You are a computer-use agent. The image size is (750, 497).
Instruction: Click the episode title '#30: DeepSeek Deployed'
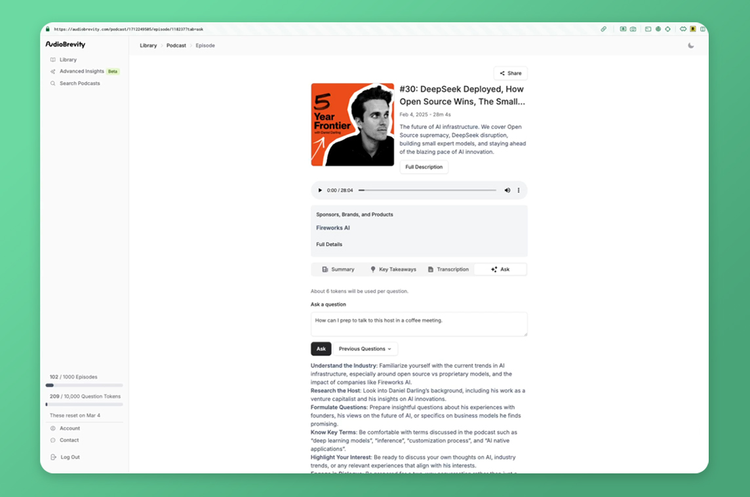(462, 95)
